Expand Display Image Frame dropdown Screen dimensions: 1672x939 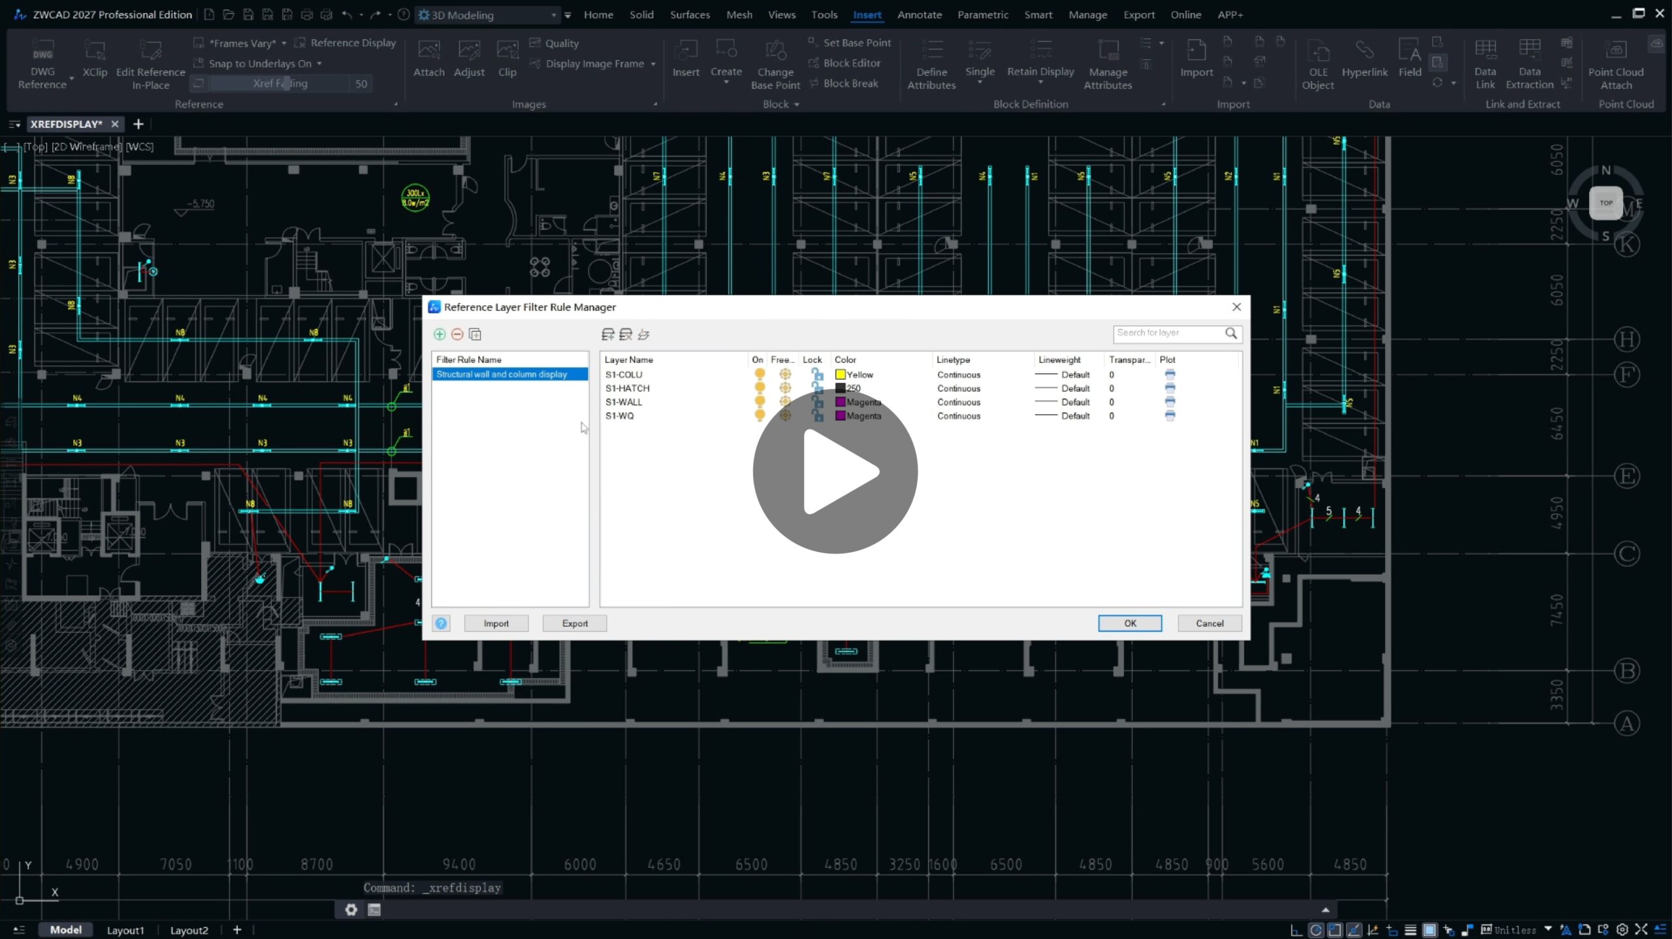coord(653,64)
